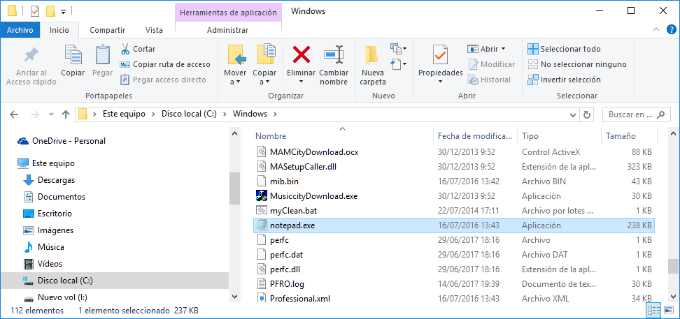Click the Historial button
The image size is (680, 319).
coord(489,80)
